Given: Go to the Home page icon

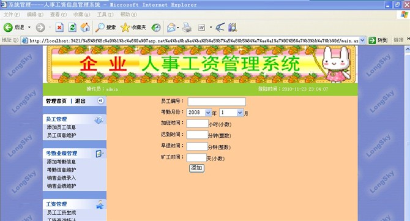Looking at the screenshot, I should point(85,27).
